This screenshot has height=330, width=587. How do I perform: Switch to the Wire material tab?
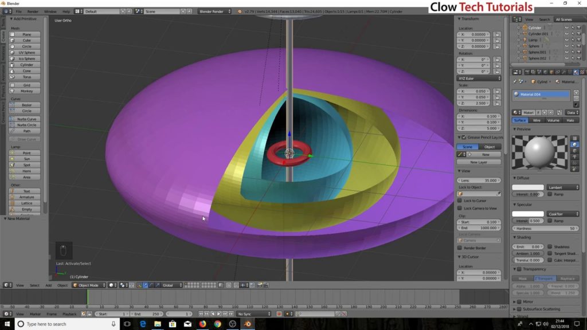[x=537, y=120]
